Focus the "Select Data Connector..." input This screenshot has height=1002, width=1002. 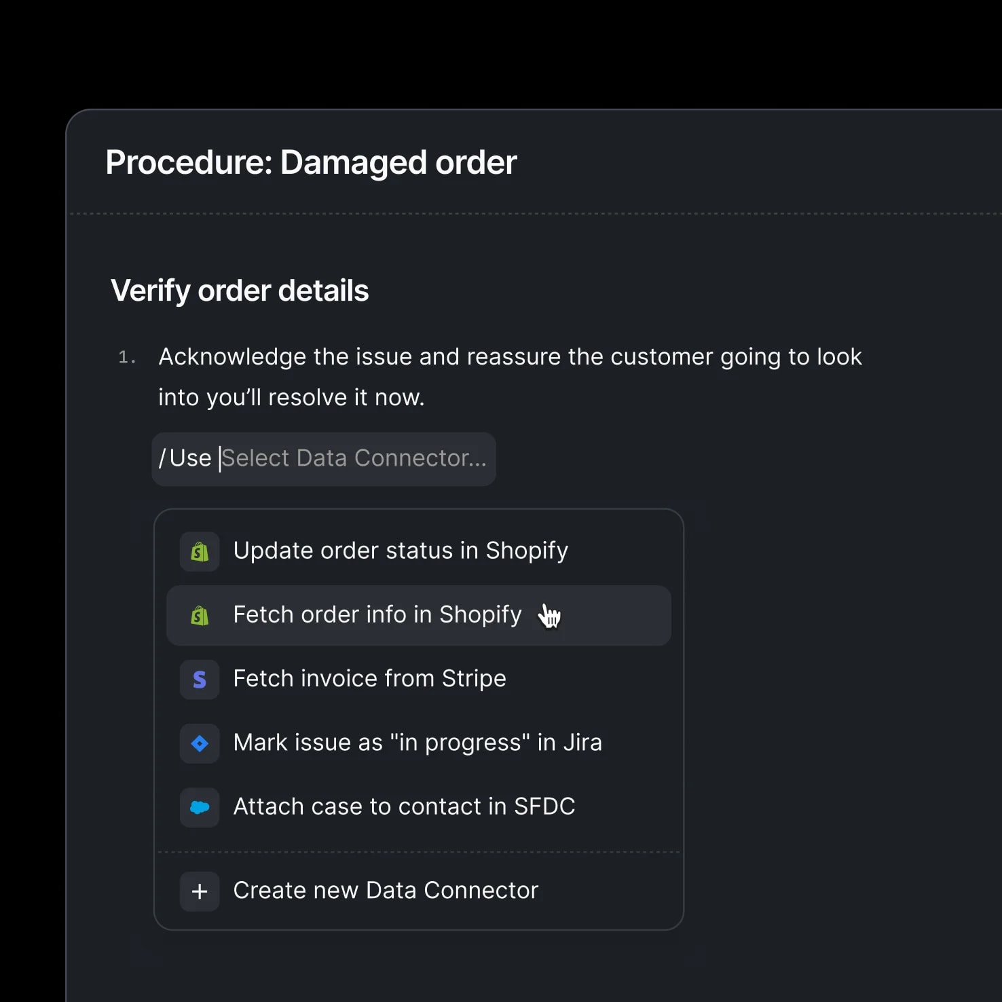(x=354, y=458)
